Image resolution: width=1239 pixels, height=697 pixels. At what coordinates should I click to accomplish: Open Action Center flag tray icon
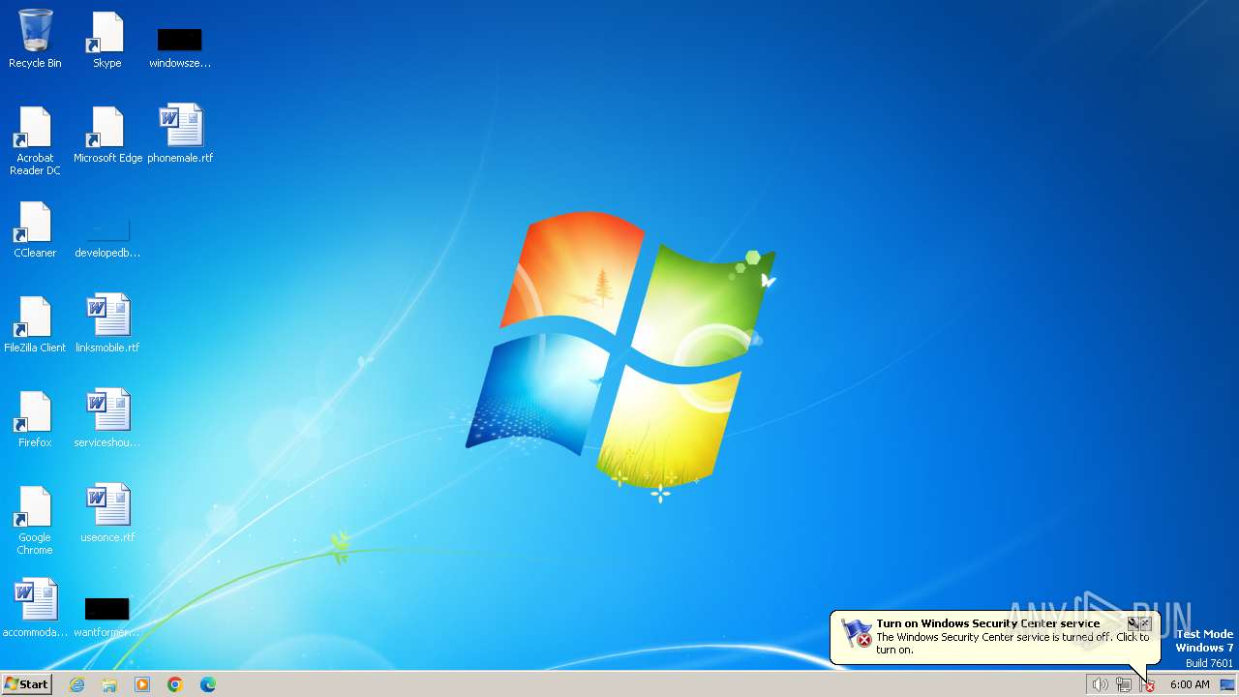1148,684
